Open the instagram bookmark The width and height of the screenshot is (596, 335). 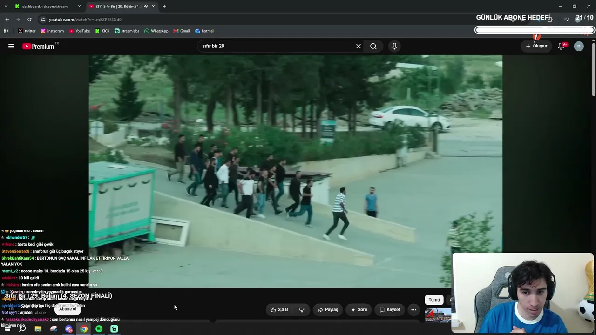52,31
